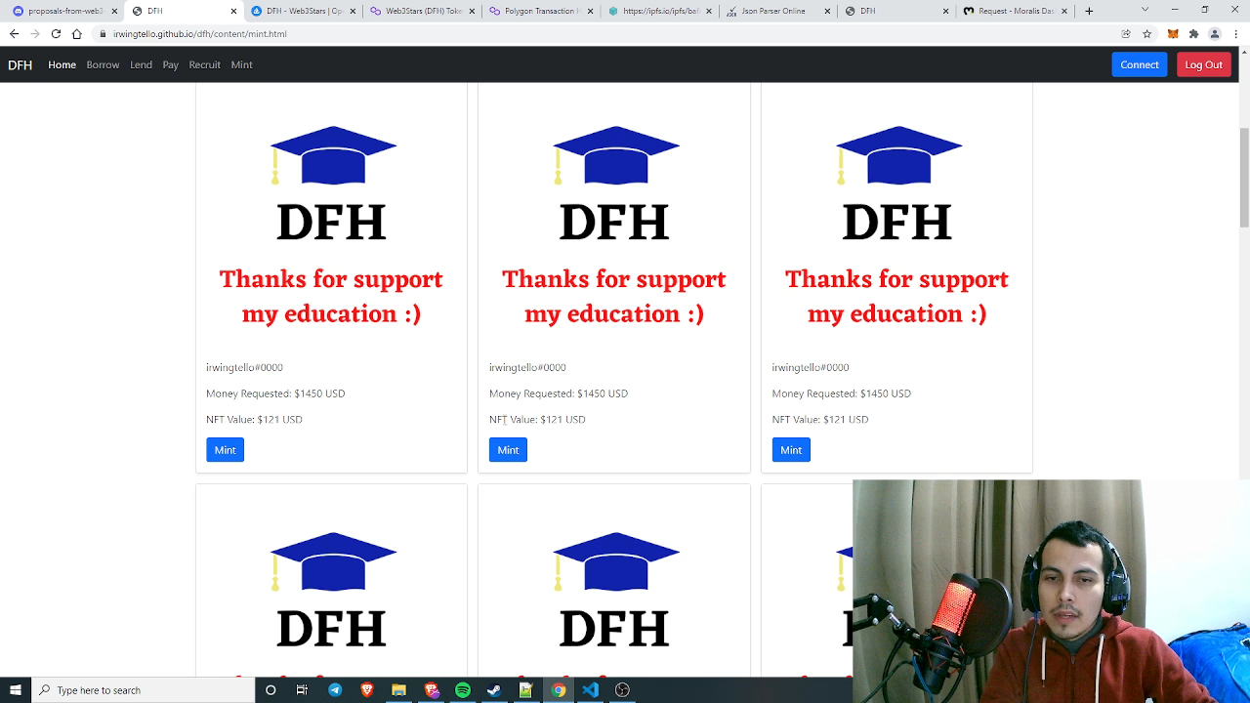Open a new browser tab

pyautogui.click(x=1089, y=11)
